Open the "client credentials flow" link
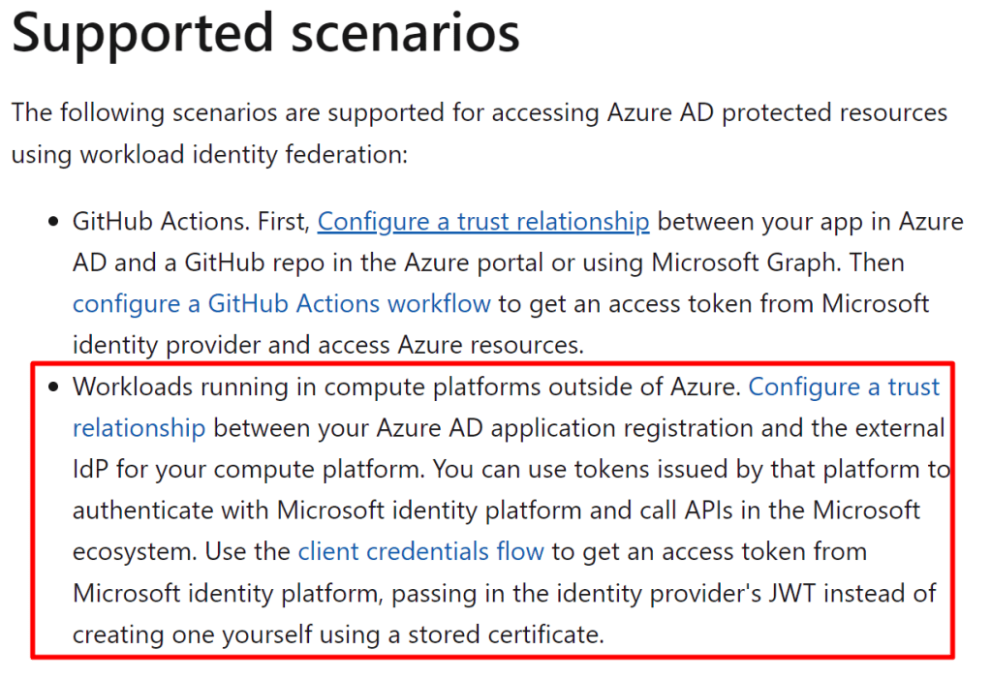 pyautogui.click(x=420, y=552)
